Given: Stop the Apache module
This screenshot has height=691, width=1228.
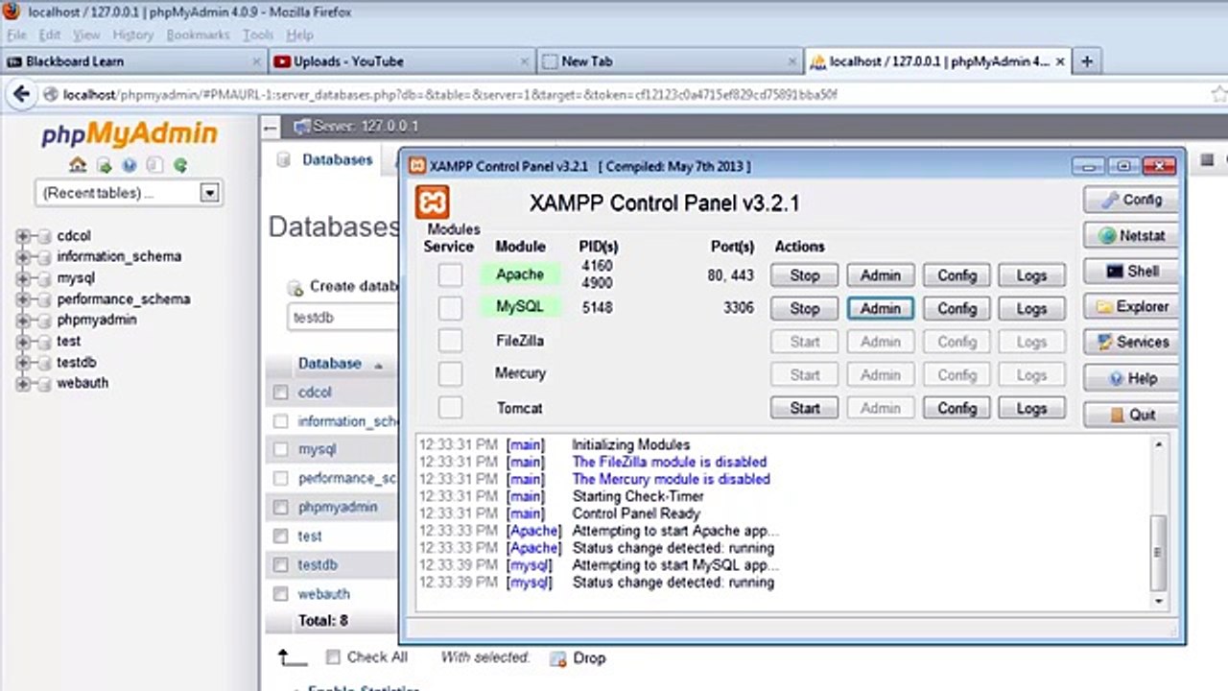Looking at the screenshot, I should click(x=804, y=275).
